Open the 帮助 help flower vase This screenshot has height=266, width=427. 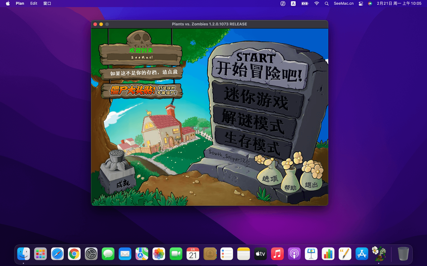tap(290, 183)
